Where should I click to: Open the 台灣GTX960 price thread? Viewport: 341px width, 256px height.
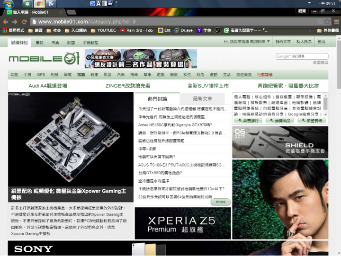pyautogui.click(x=160, y=173)
